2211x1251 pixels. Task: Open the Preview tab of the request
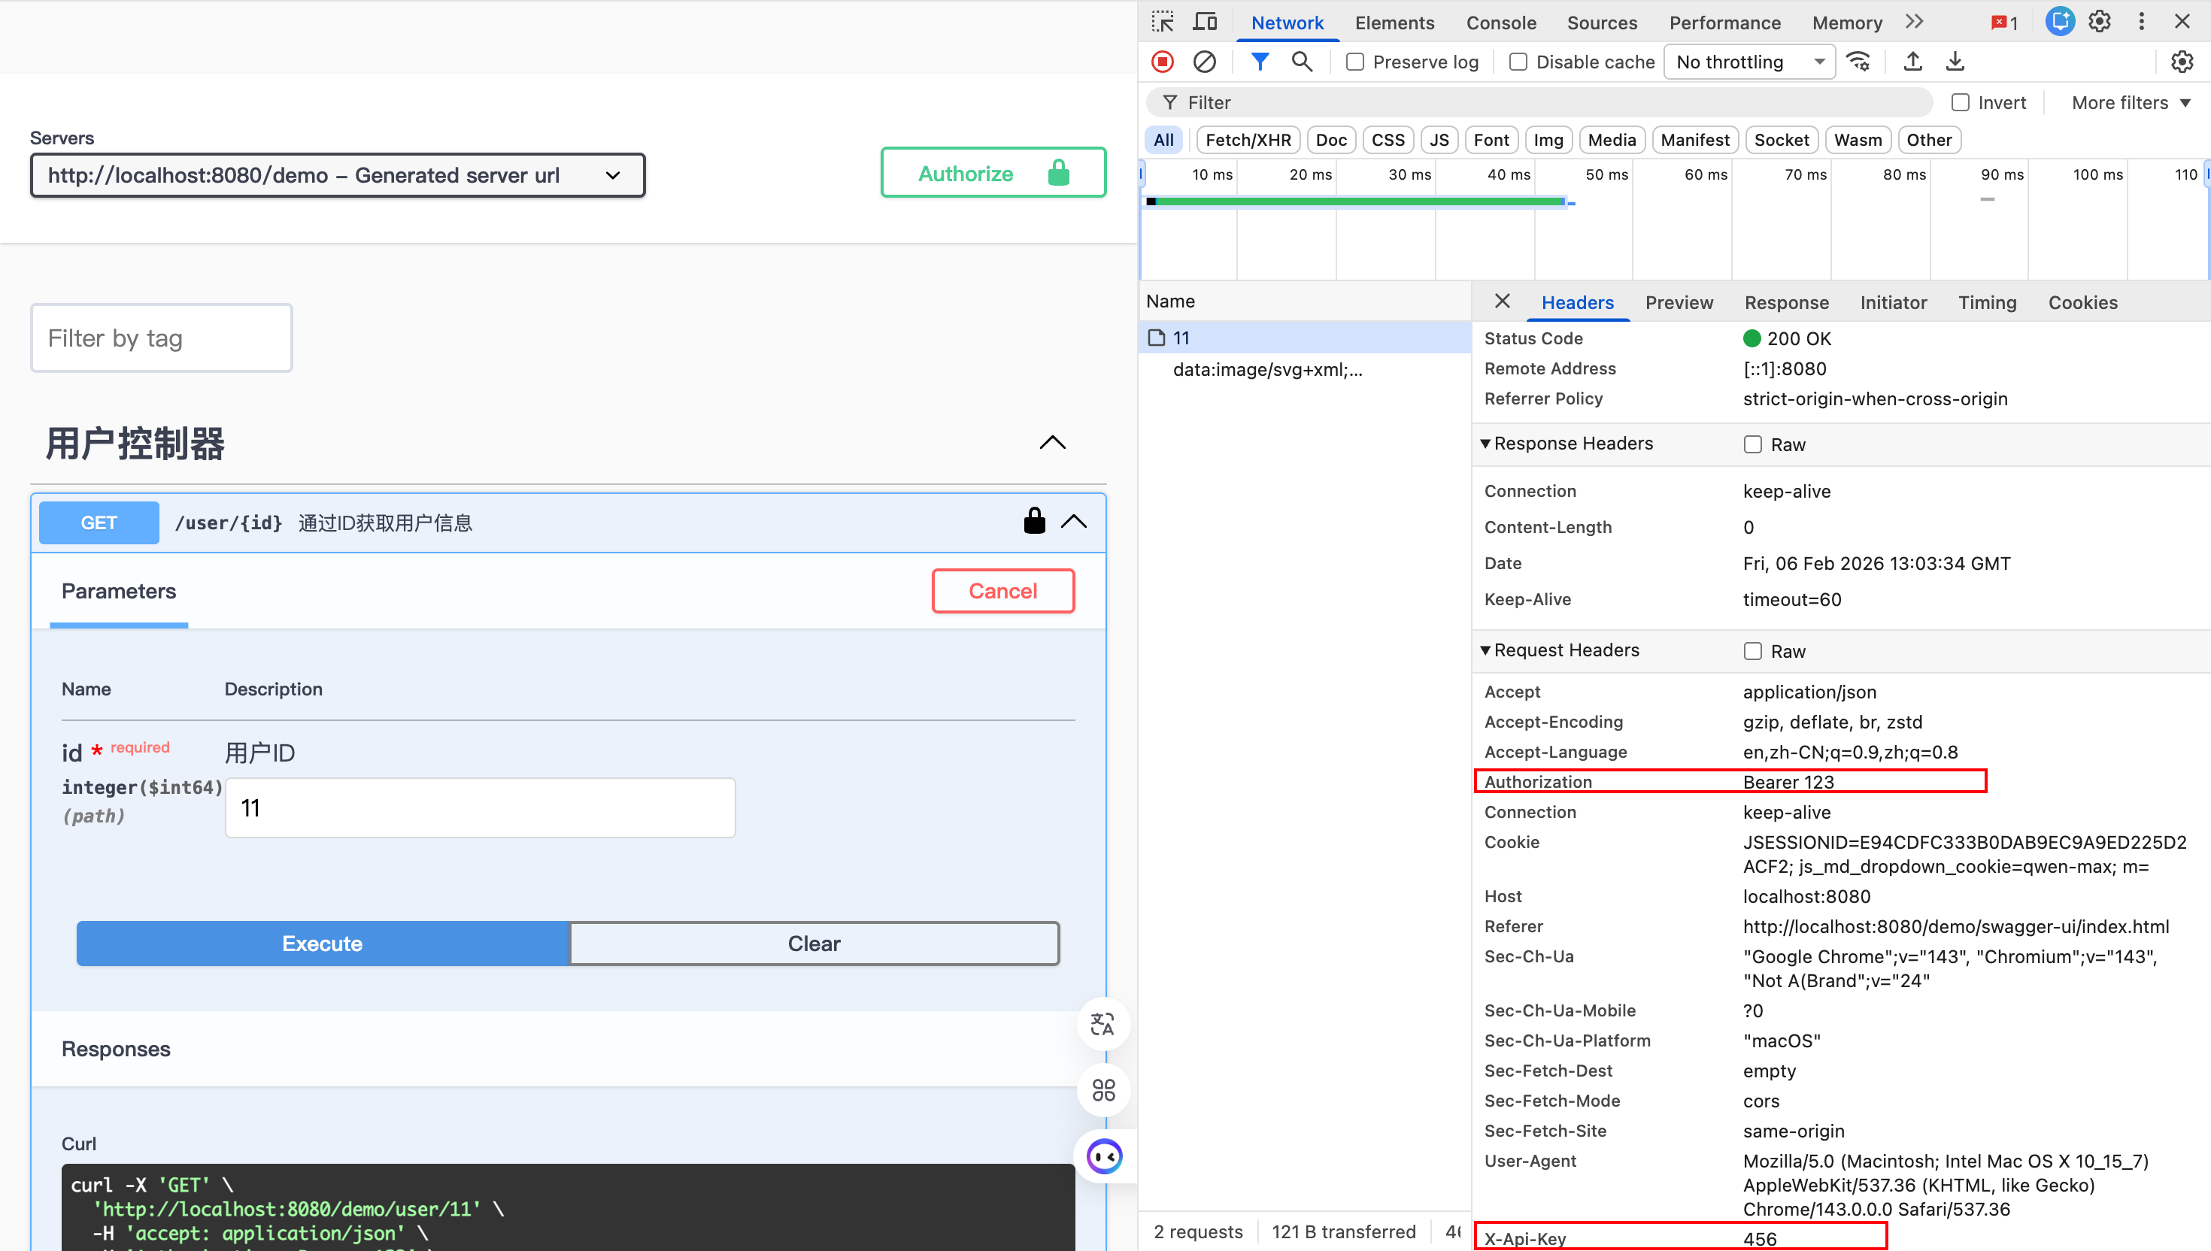click(1679, 302)
